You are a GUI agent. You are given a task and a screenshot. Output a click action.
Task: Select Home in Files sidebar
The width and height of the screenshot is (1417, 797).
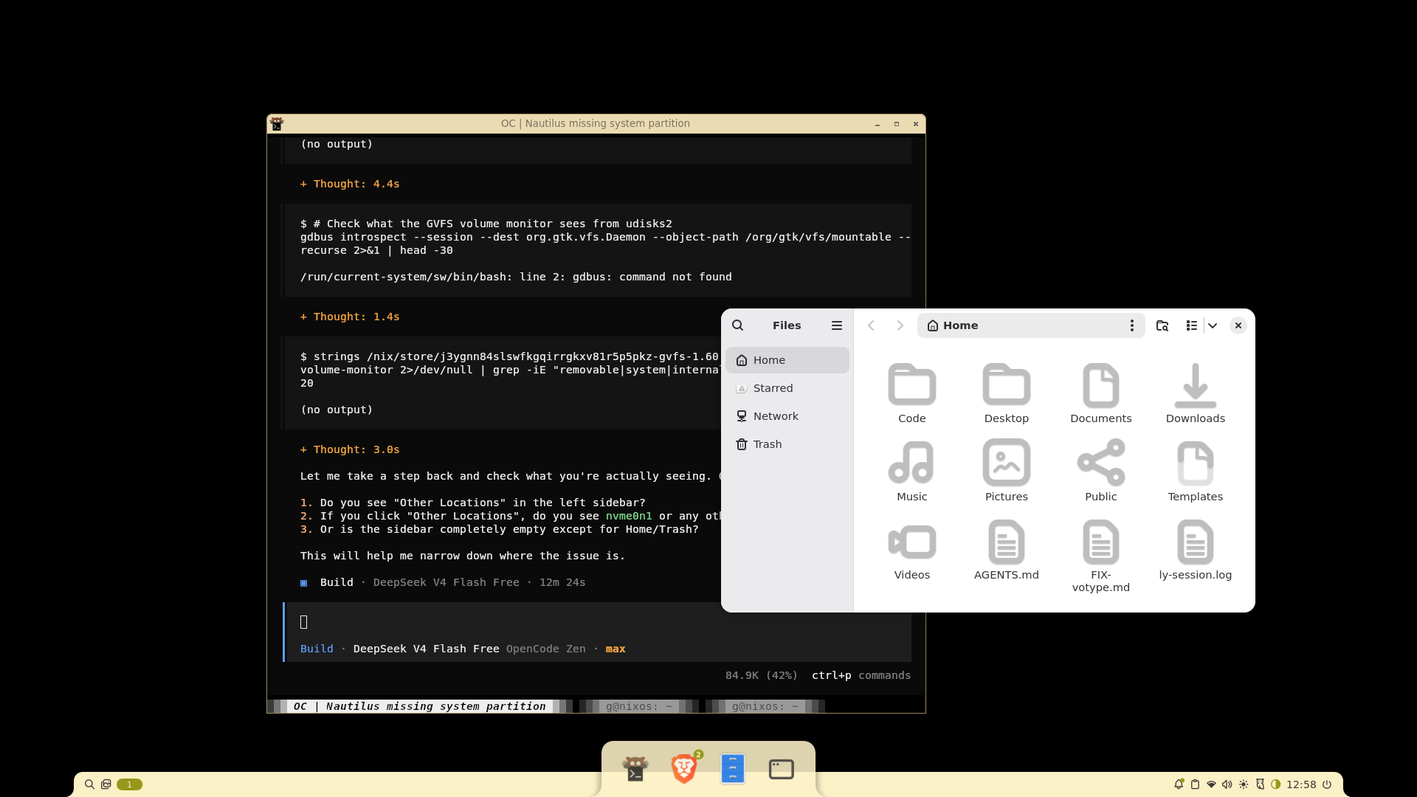point(787,360)
